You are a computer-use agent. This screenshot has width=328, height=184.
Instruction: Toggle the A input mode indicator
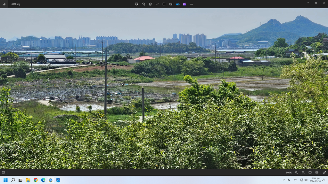(x=289, y=180)
